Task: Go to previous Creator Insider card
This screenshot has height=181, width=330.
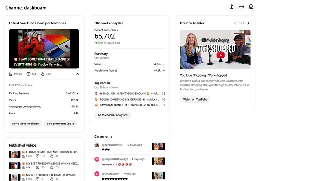Action: (x=235, y=23)
